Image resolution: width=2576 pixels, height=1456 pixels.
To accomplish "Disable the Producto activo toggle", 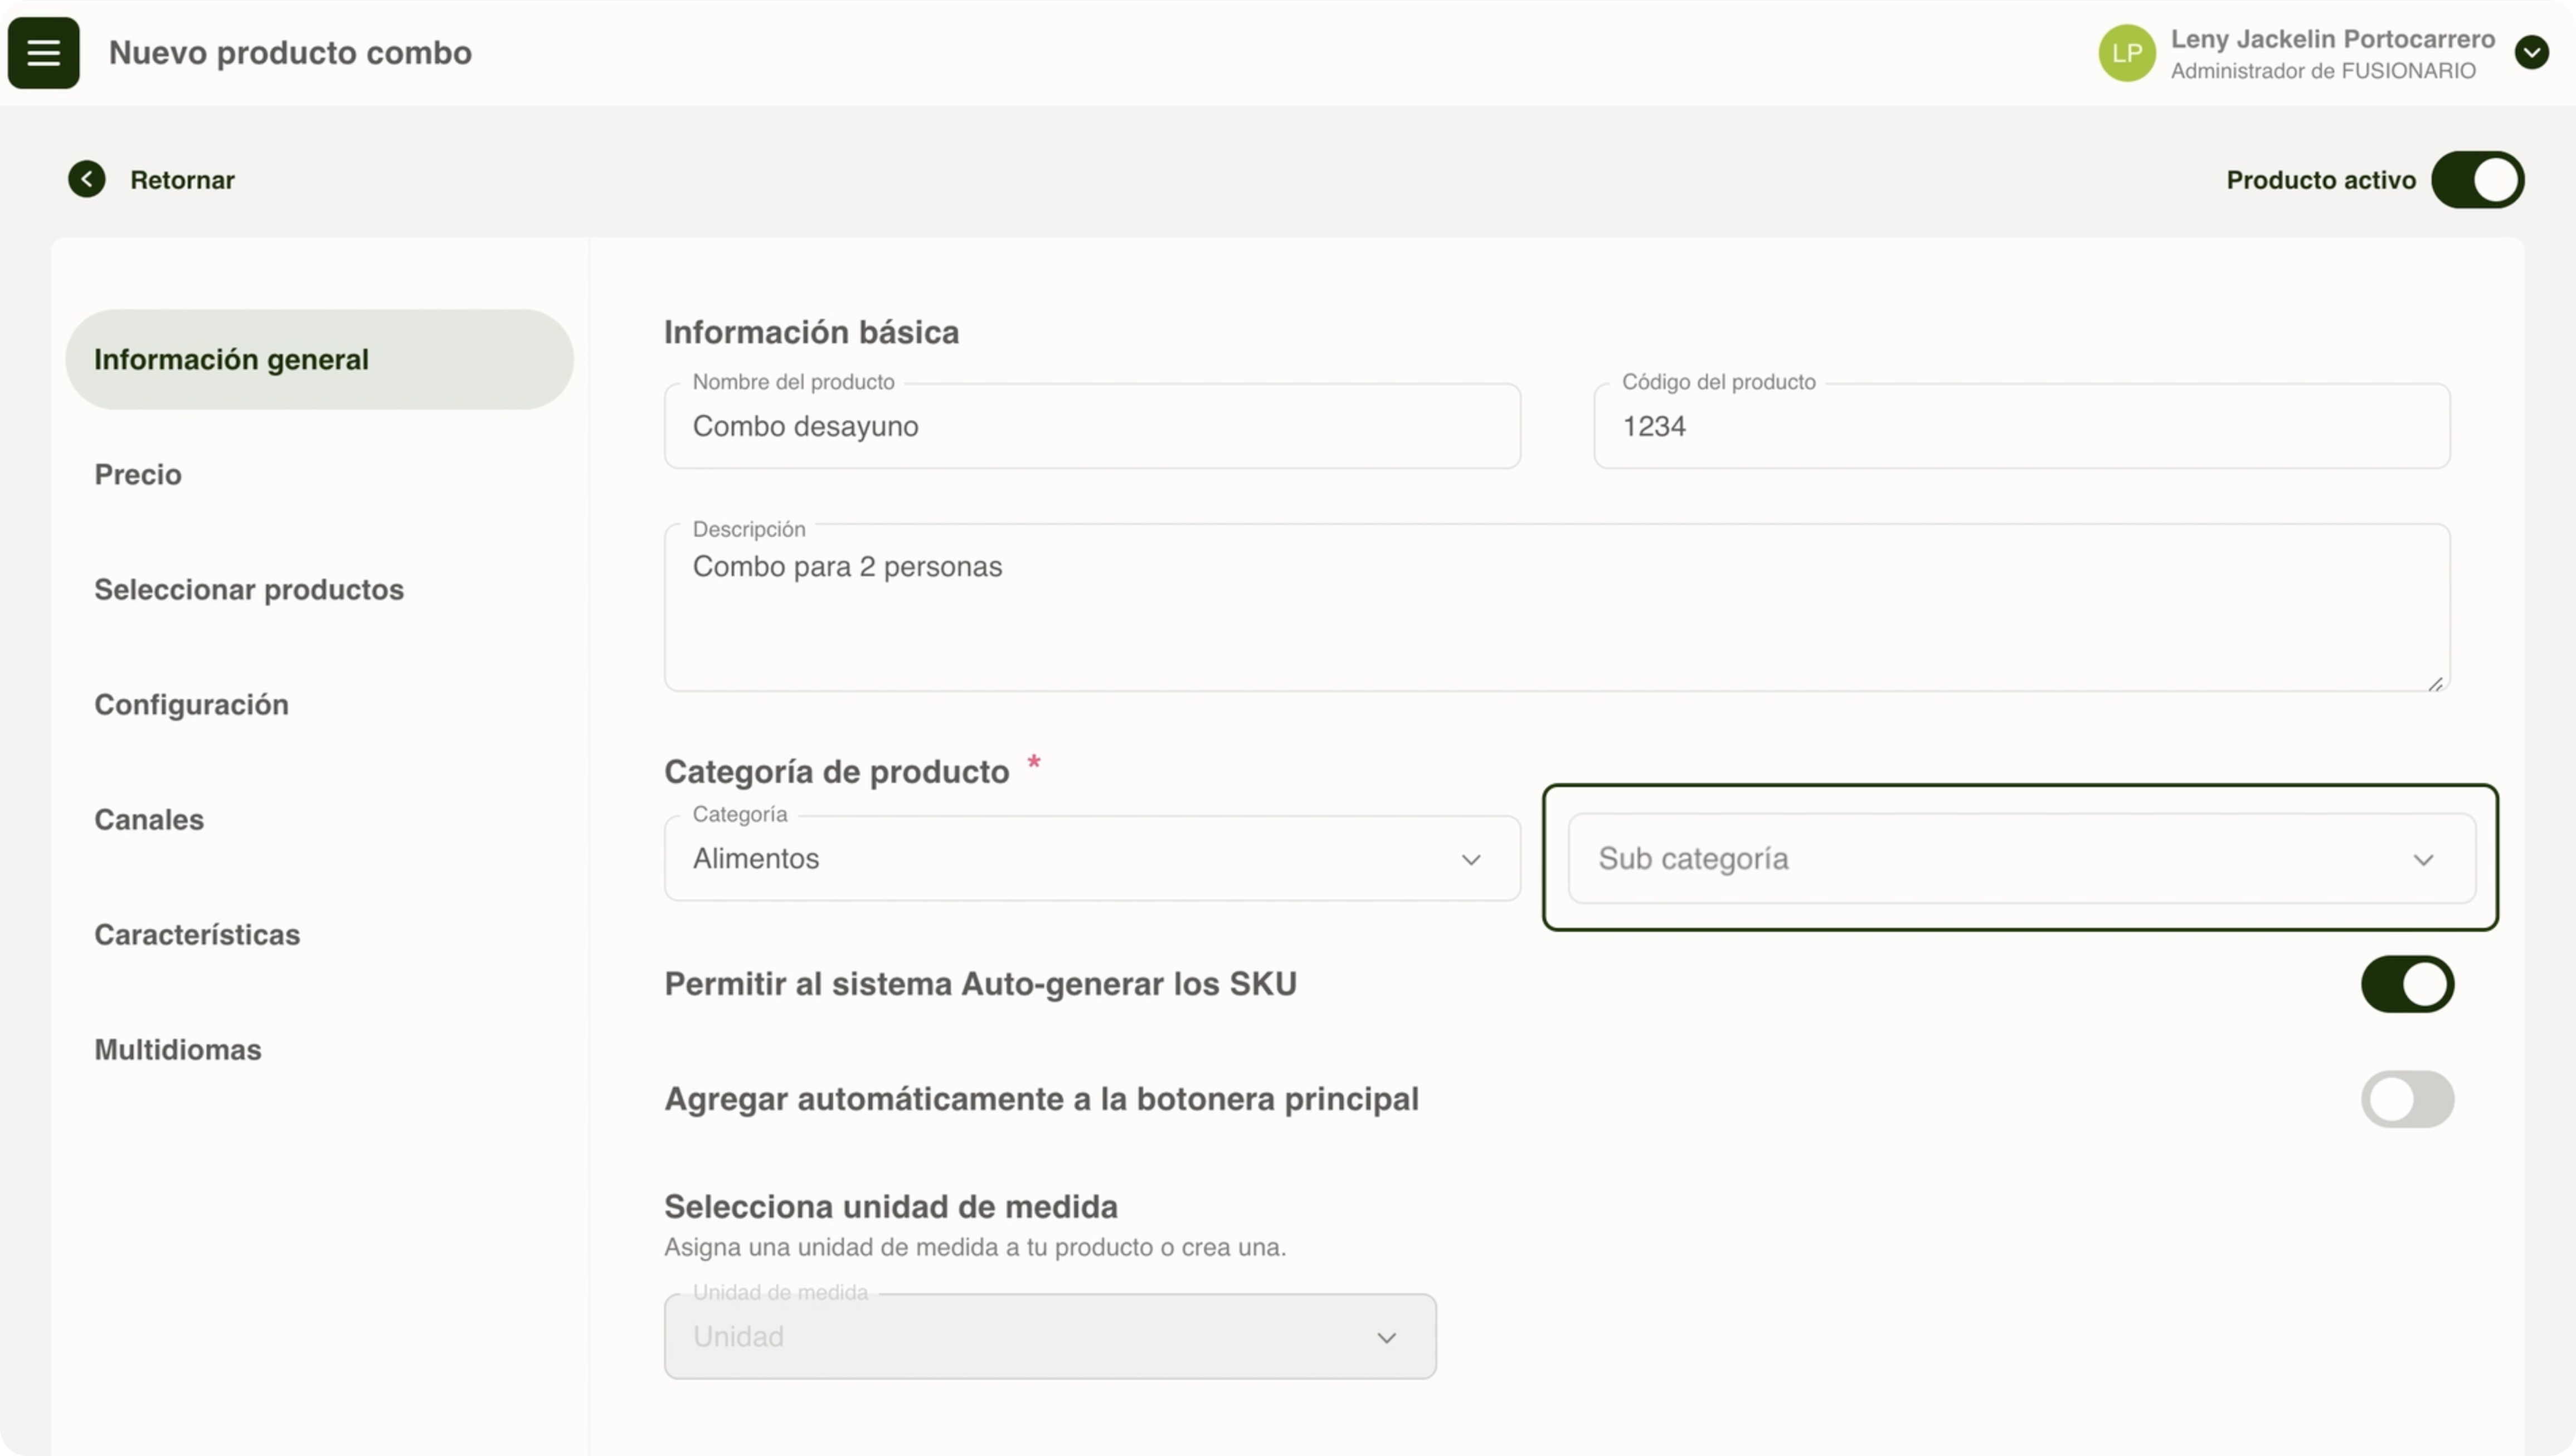I will [2477, 180].
